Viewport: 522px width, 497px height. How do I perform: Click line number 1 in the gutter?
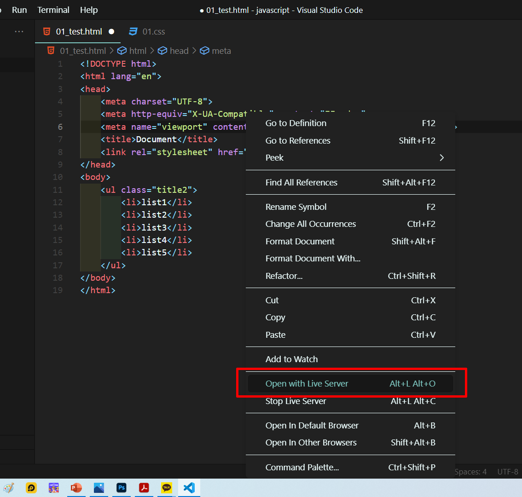[x=60, y=64]
